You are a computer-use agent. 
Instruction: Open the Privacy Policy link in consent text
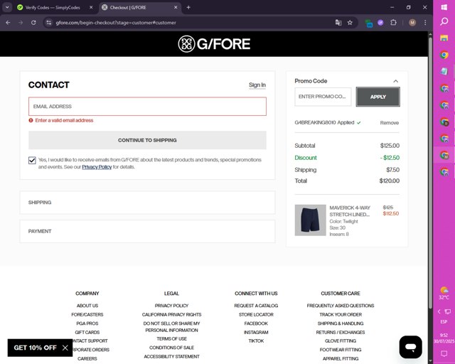[x=97, y=167]
